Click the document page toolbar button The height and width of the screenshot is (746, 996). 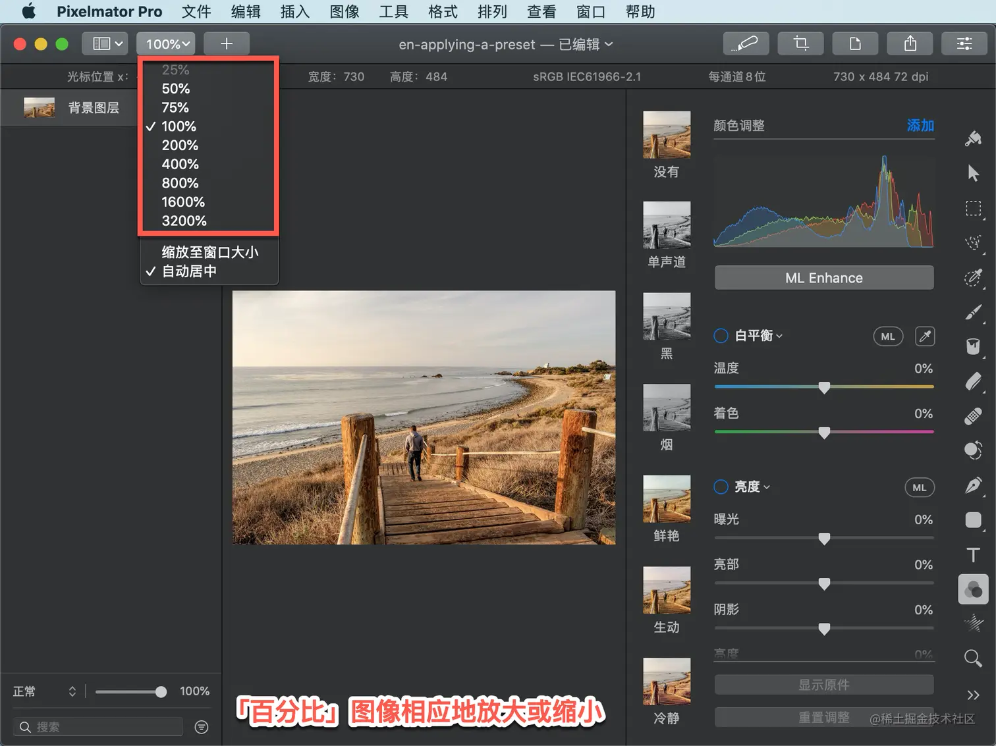[x=855, y=43]
